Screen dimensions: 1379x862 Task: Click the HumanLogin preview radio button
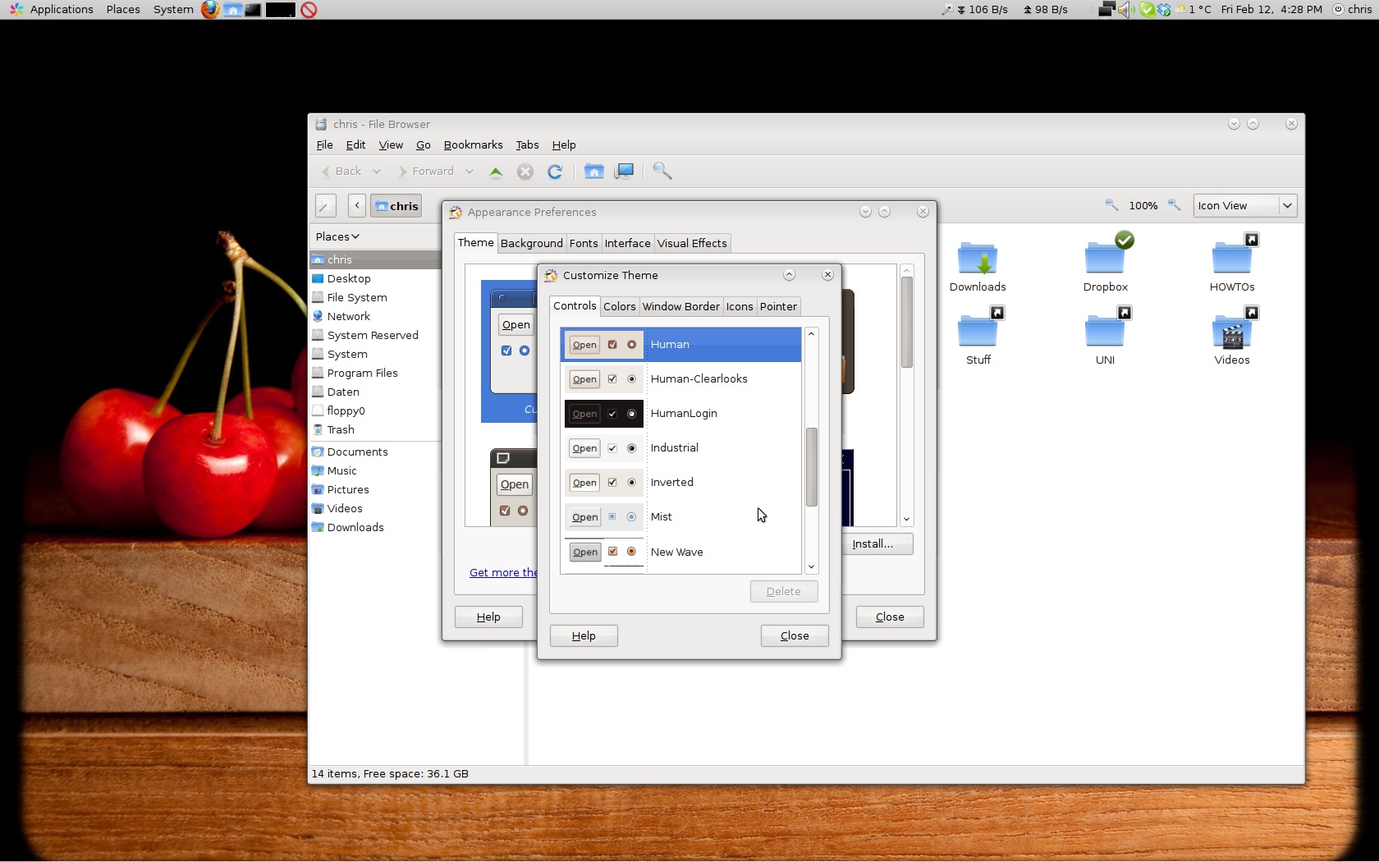click(632, 414)
